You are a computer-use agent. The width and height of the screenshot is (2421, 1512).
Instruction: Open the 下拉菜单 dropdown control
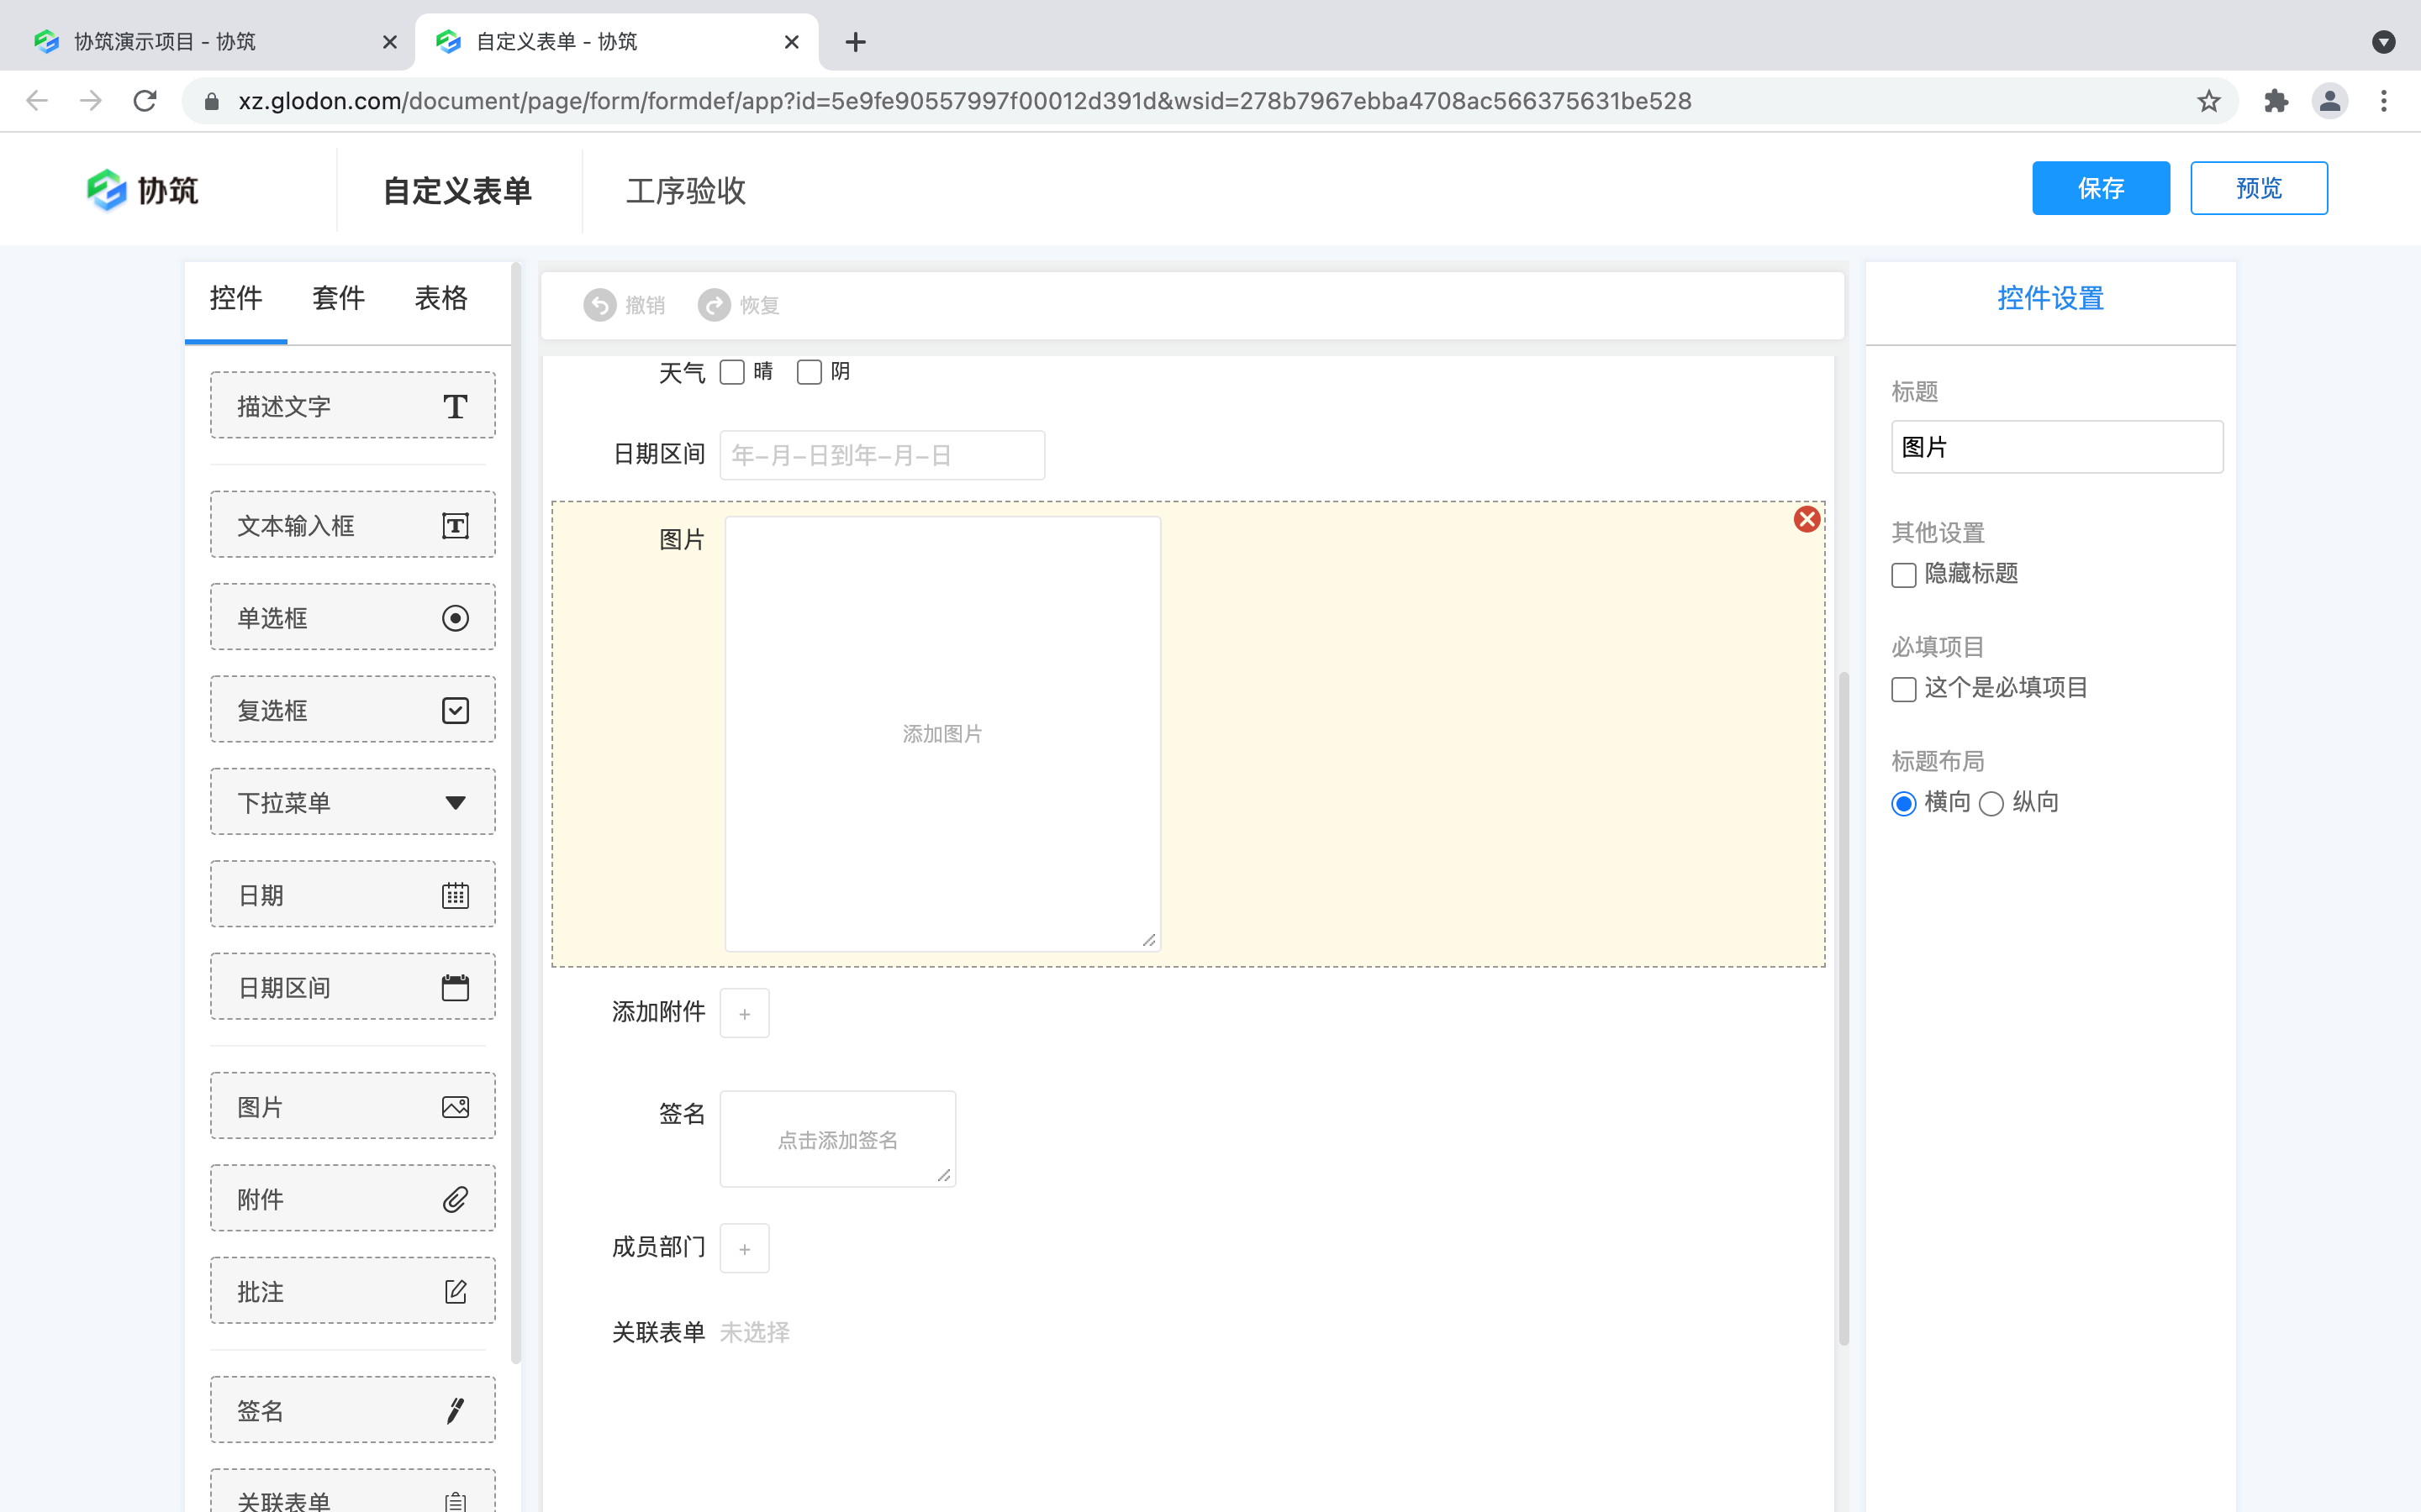[x=352, y=801]
